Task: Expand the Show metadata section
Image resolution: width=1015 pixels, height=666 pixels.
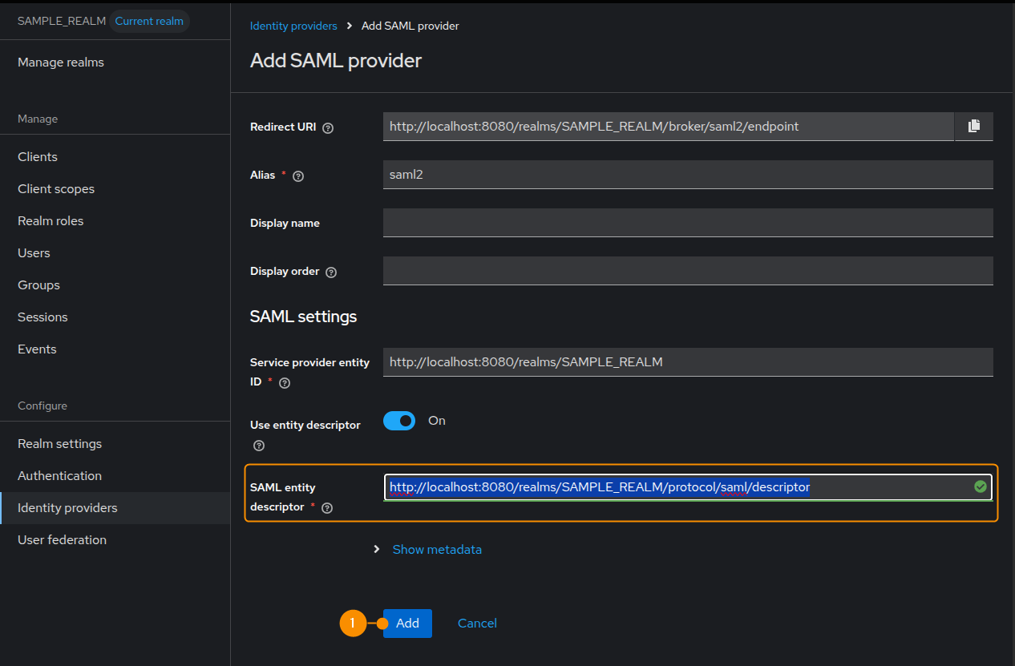Action: pos(437,550)
